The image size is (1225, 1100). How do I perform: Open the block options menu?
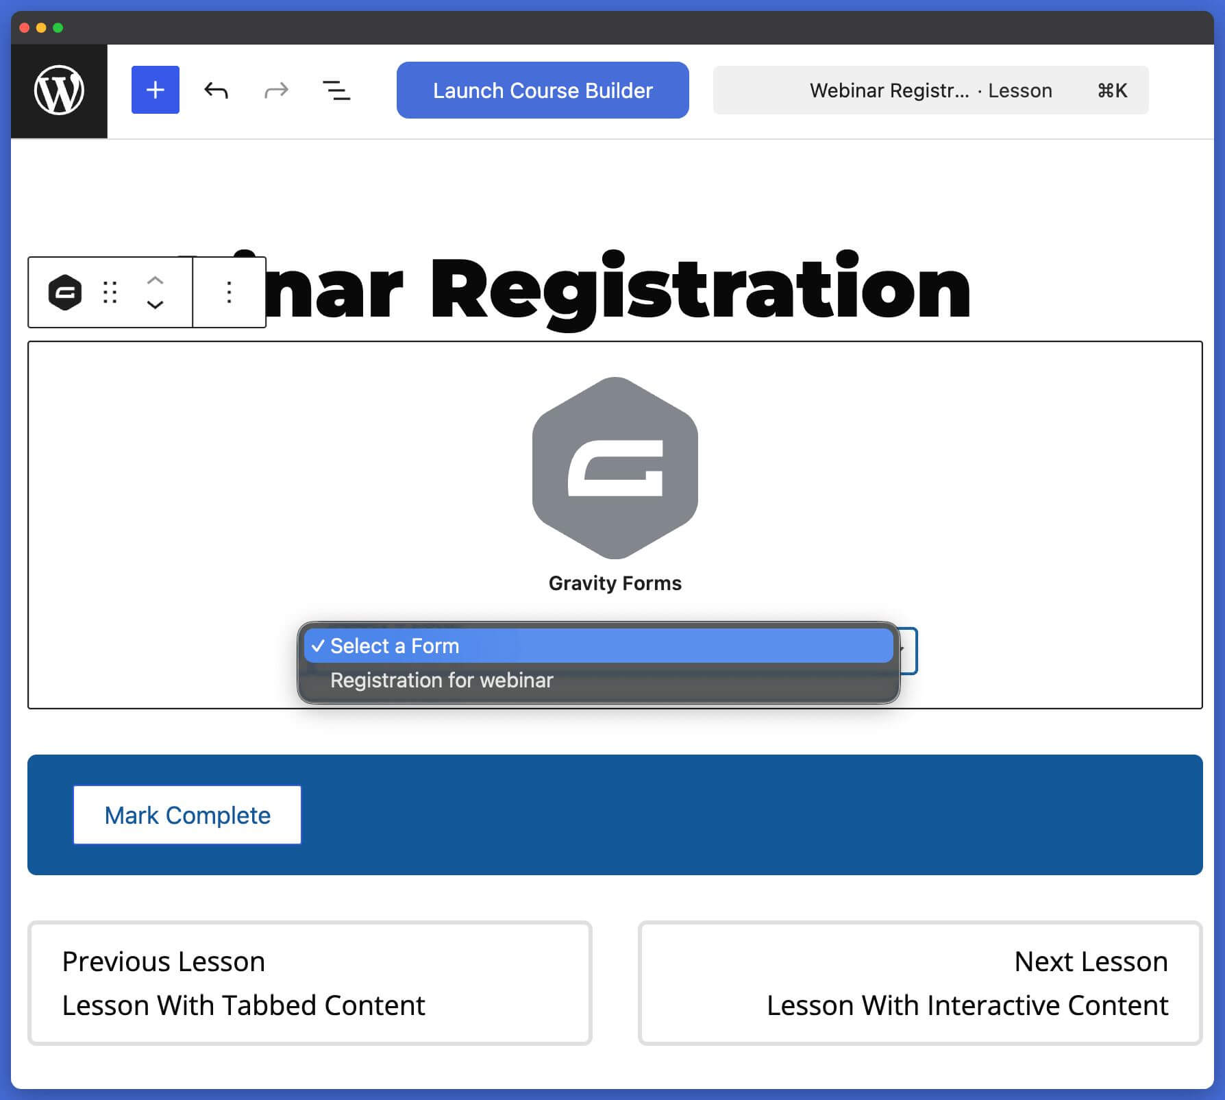pyautogui.click(x=229, y=293)
